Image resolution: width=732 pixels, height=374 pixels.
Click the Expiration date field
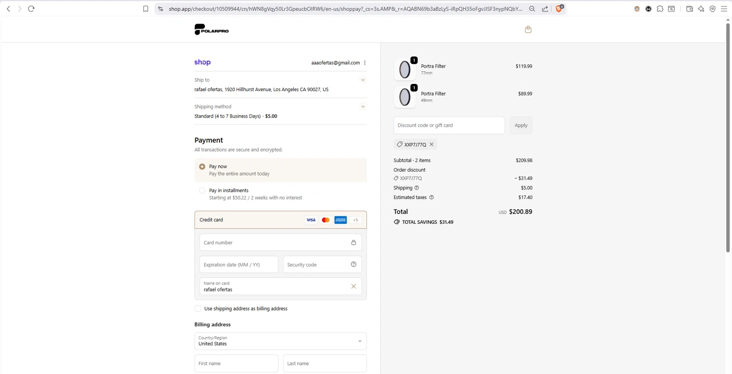click(x=239, y=264)
